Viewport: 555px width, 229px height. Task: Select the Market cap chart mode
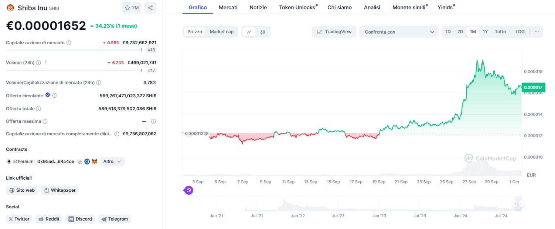click(x=222, y=32)
